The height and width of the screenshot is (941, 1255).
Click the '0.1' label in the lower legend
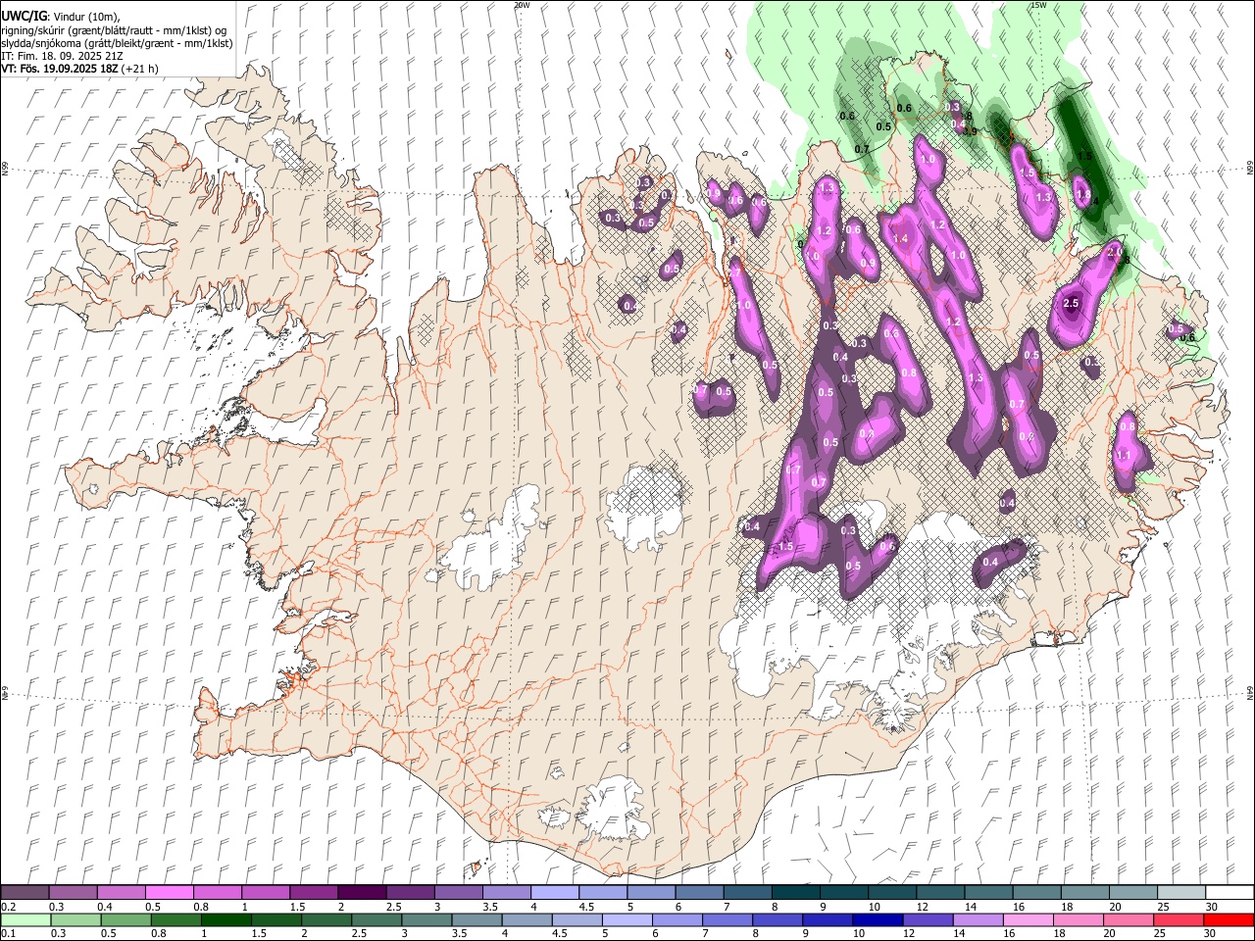click(x=7, y=933)
